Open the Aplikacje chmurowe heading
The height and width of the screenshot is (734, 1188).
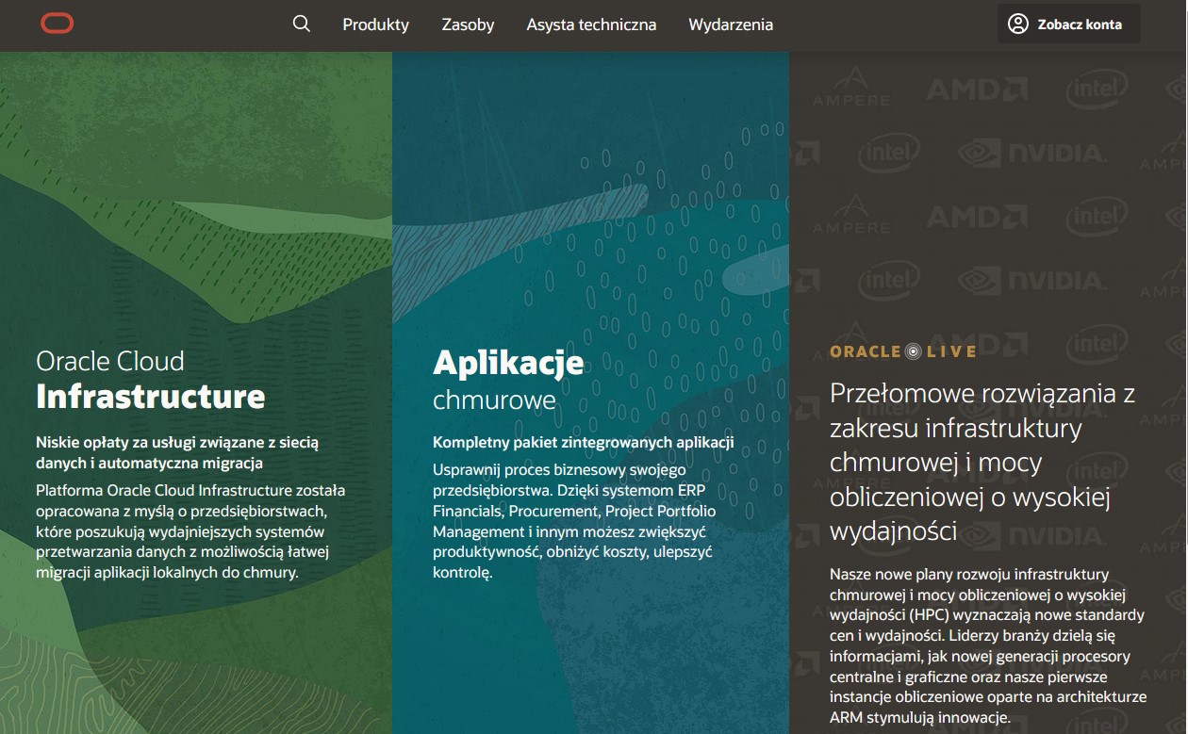[x=508, y=380]
